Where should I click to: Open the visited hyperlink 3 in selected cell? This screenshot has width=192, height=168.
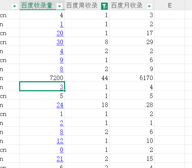pos(61,87)
